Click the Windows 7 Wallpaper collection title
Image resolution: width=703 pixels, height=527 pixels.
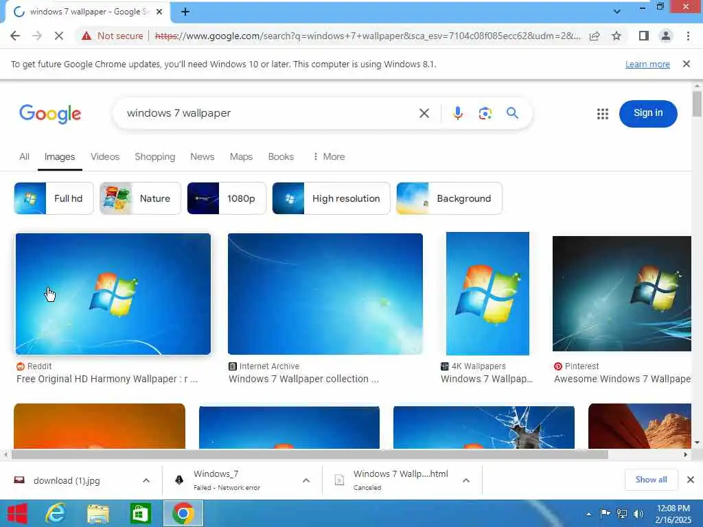[303, 379]
